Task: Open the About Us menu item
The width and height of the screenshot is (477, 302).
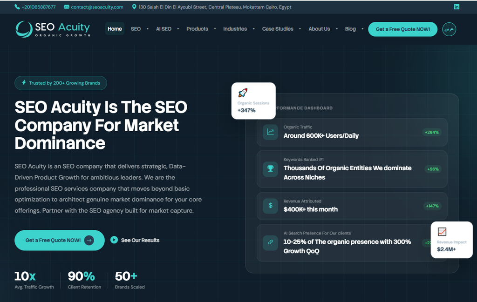Action: (319, 29)
